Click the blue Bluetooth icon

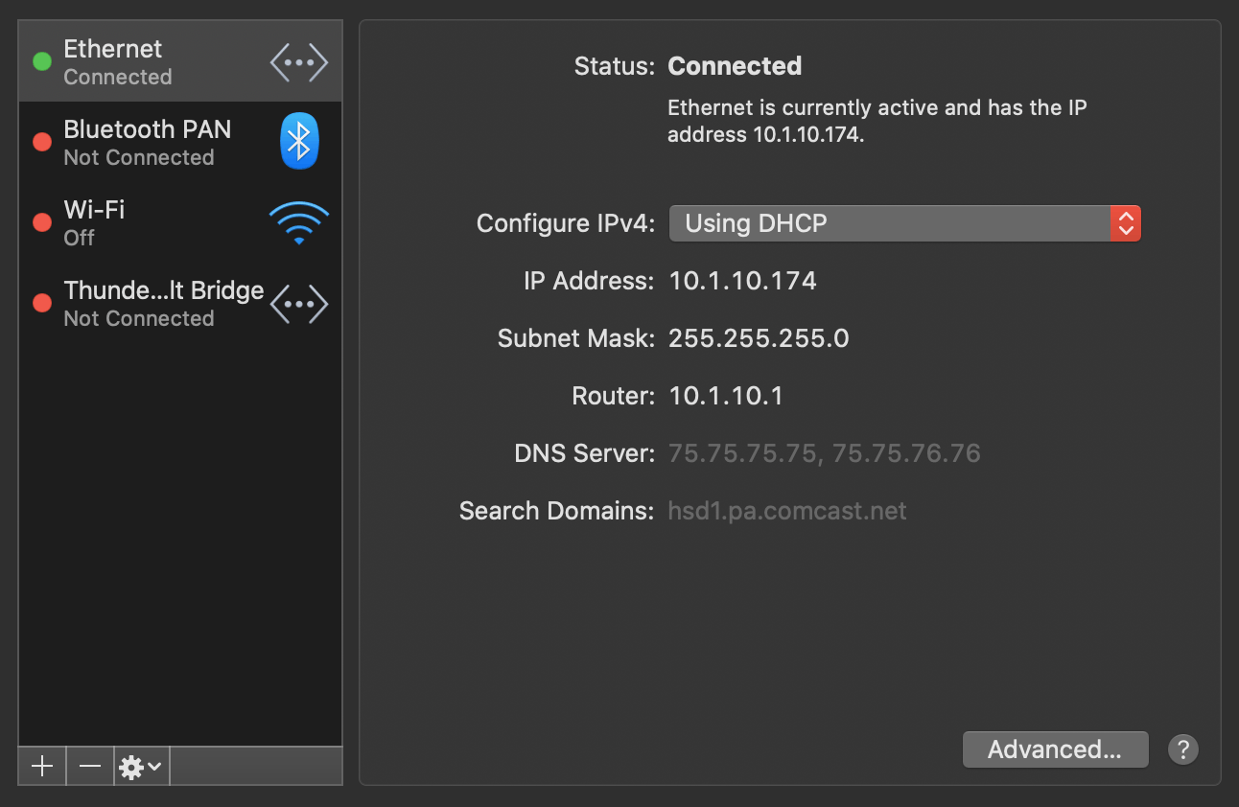(299, 142)
